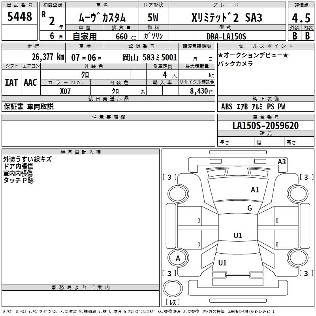
Task: Select the レス spare tire label
Action: point(173,303)
